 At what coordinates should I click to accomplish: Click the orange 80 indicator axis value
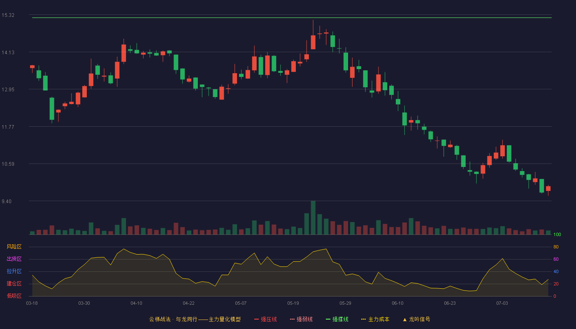pos(556,247)
